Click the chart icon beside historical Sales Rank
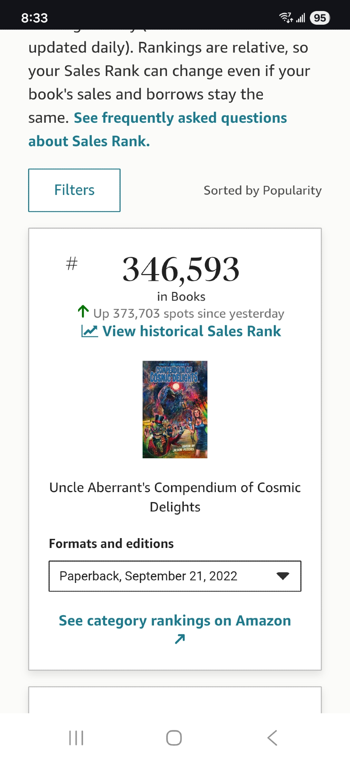 (x=89, y=331)
